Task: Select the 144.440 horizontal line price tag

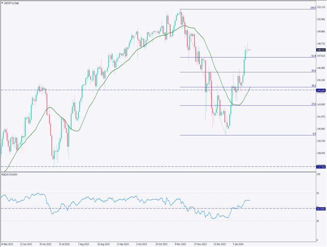Action: point(321,90)
